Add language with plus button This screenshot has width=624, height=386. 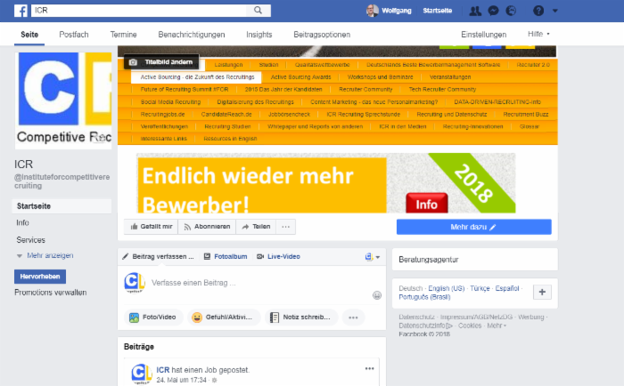pos(542,293)
